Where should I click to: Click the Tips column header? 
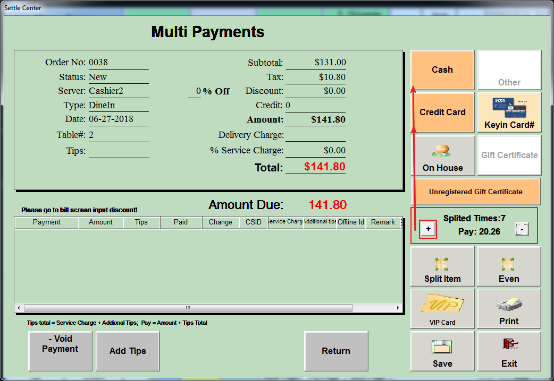(x=141, y=222)
